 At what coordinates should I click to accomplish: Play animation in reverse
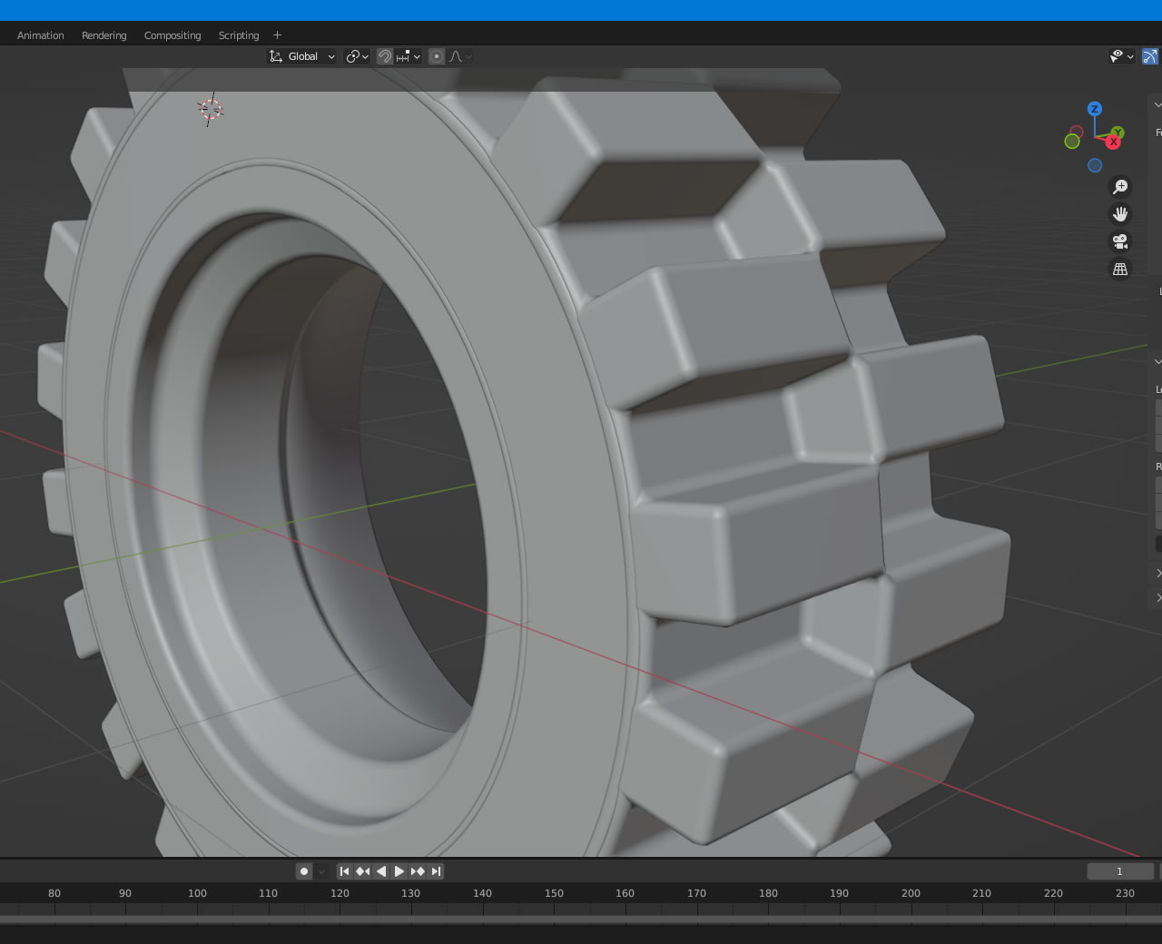click(x=381, y=871)
